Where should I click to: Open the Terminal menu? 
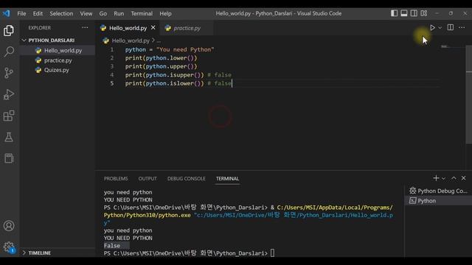[142, 13]
